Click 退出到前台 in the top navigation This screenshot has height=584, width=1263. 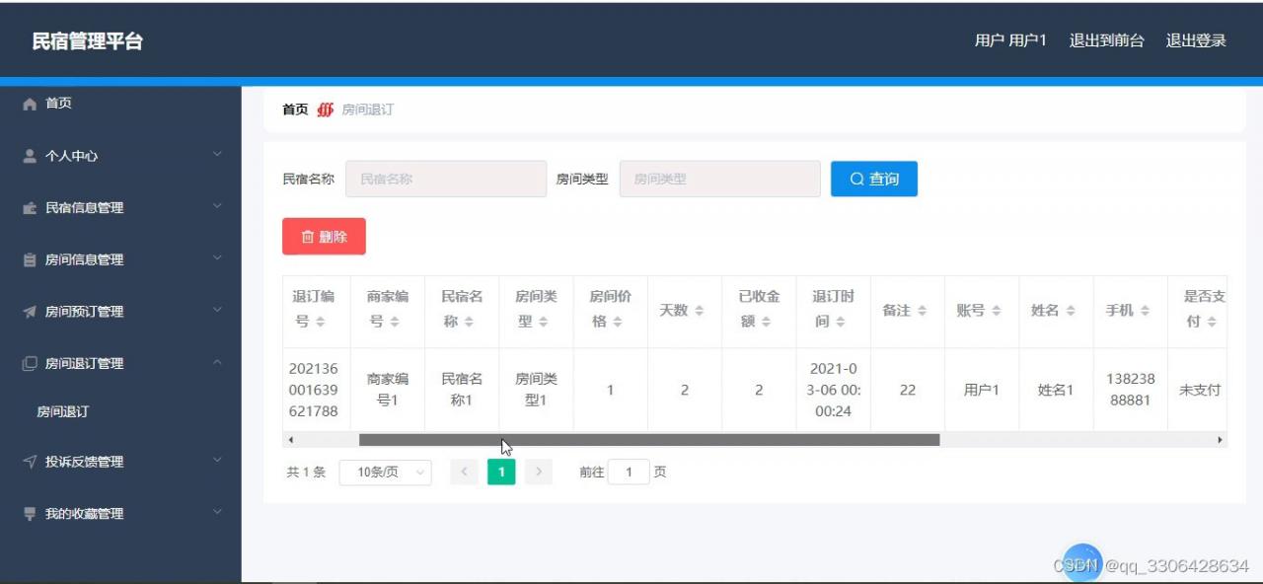[1106, 41]
